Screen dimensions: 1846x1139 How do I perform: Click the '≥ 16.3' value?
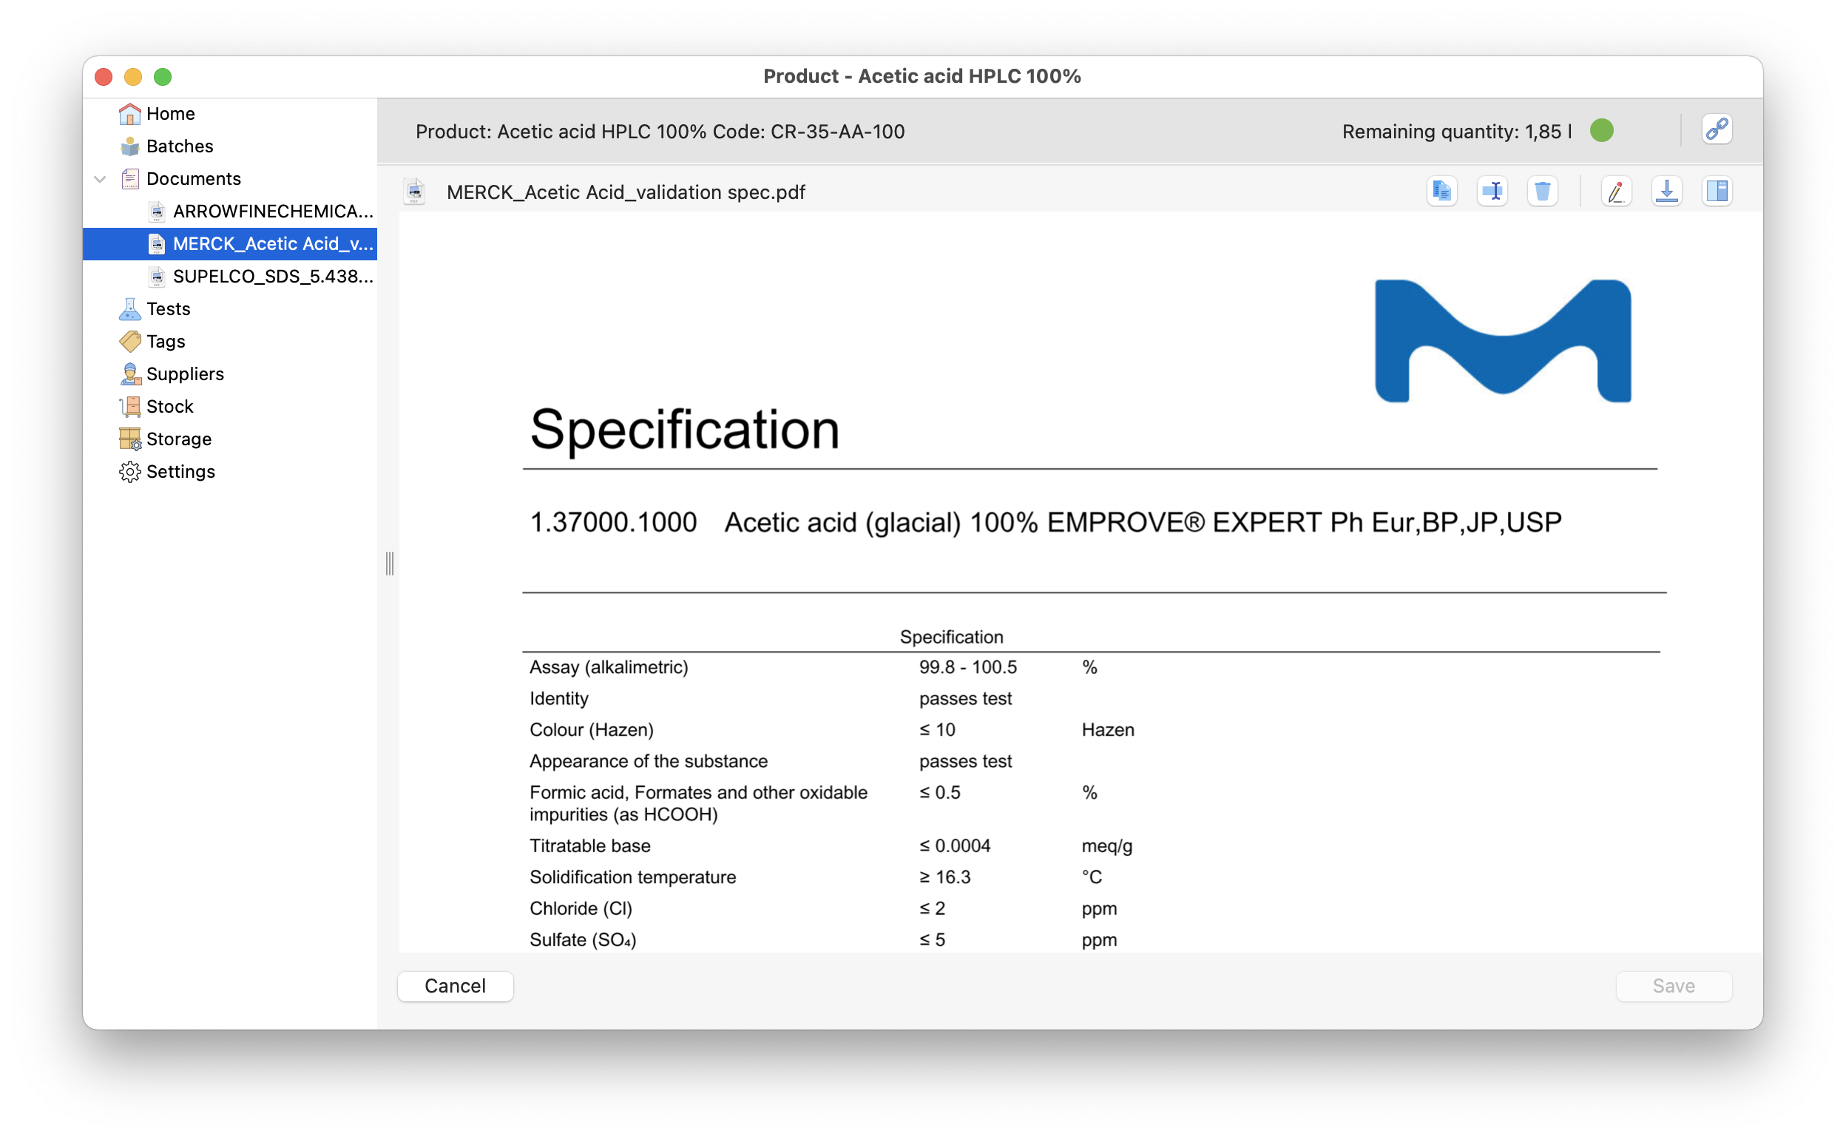pos(944,878)
